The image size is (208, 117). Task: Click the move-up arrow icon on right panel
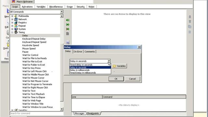(190, 17)
